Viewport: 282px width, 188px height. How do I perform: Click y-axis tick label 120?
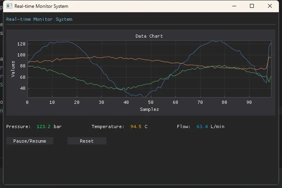pyautogui.click(x=21, y=44)
